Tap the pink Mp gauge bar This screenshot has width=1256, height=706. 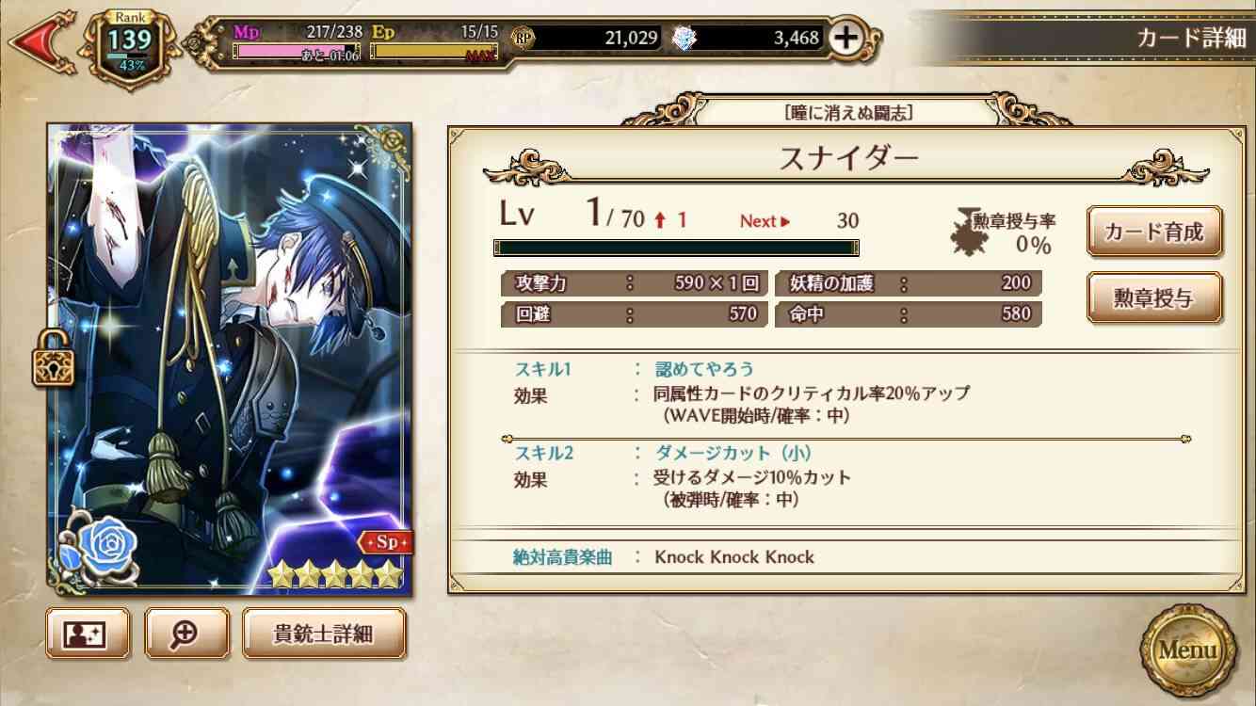click(x=297, y=53)
